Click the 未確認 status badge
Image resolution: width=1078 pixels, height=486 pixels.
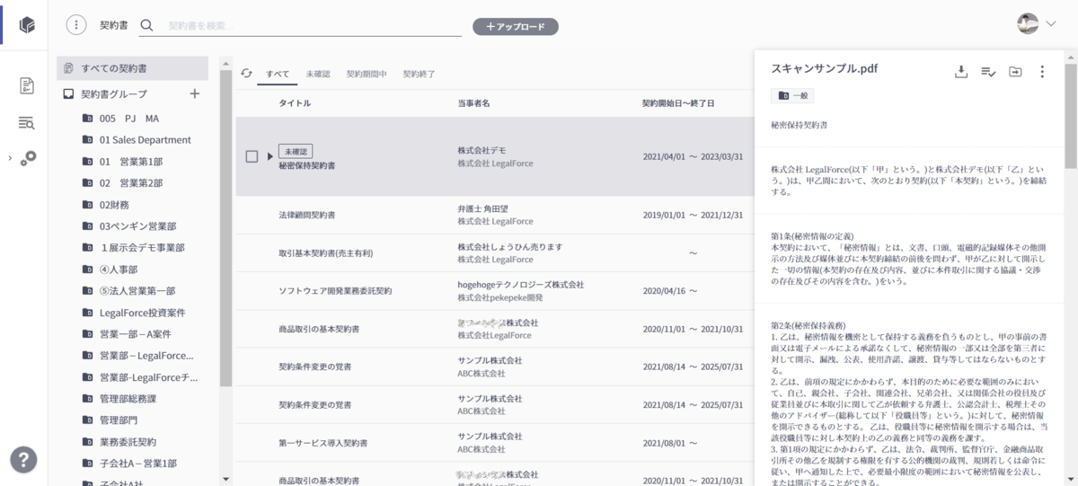coord(296,150)
